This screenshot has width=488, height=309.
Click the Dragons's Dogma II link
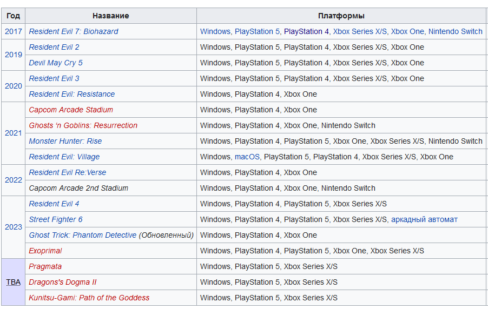[x=63, y=282]
